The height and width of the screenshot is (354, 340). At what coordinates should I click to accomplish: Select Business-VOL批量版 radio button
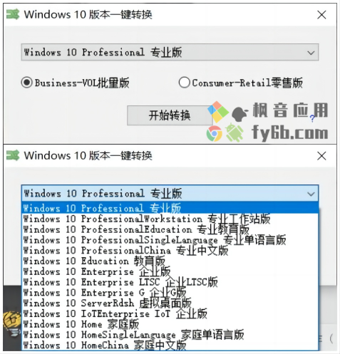point(26,83)
